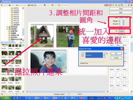The image size is (133, 100).
Task: Open the Editor tab
Action: pyautogui.click(x=12, y=5)
